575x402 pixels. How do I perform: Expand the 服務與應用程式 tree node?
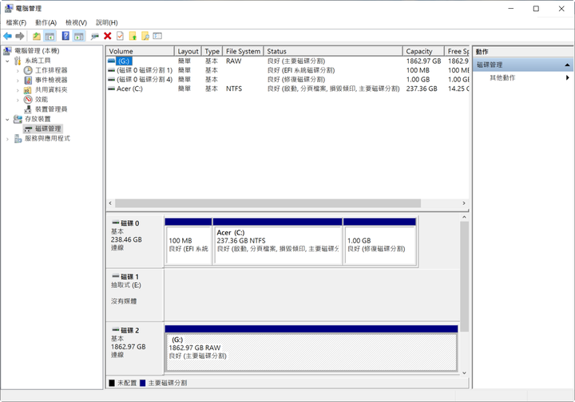click(x=7, y=139)
